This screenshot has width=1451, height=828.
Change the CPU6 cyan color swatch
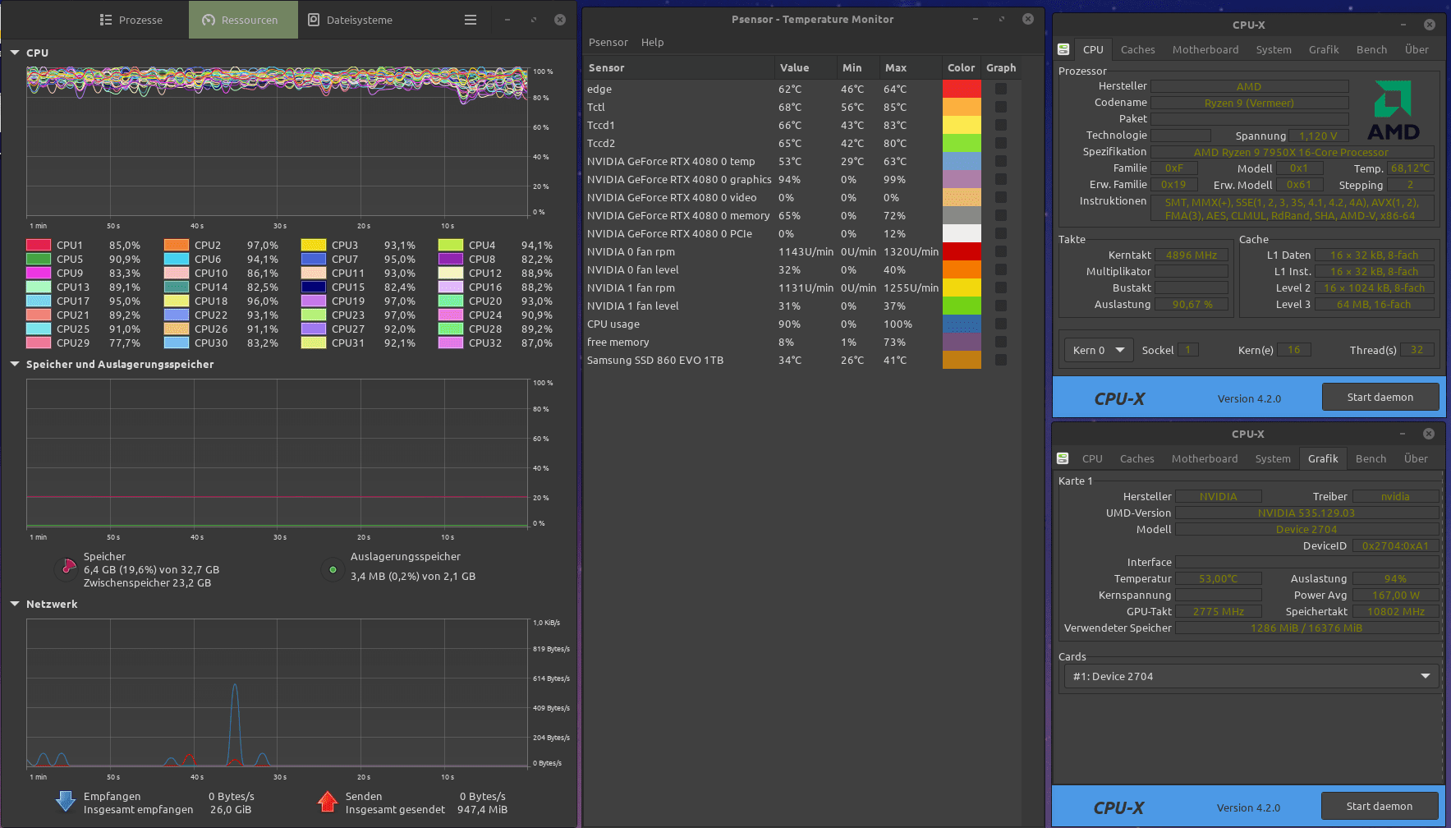pyautogui.click(x=177, y=259)
